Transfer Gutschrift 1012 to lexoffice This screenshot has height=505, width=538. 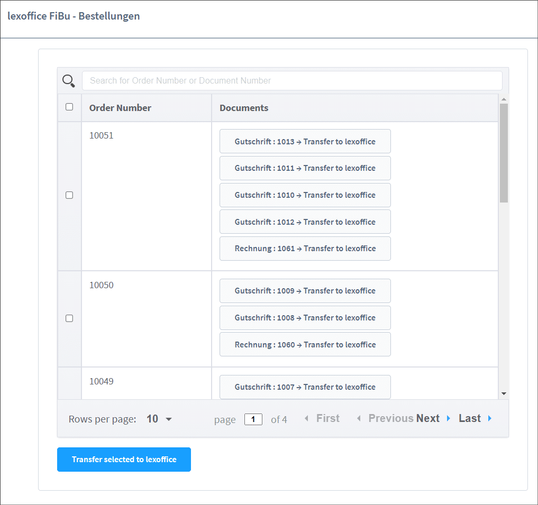[x=305, y=222]
